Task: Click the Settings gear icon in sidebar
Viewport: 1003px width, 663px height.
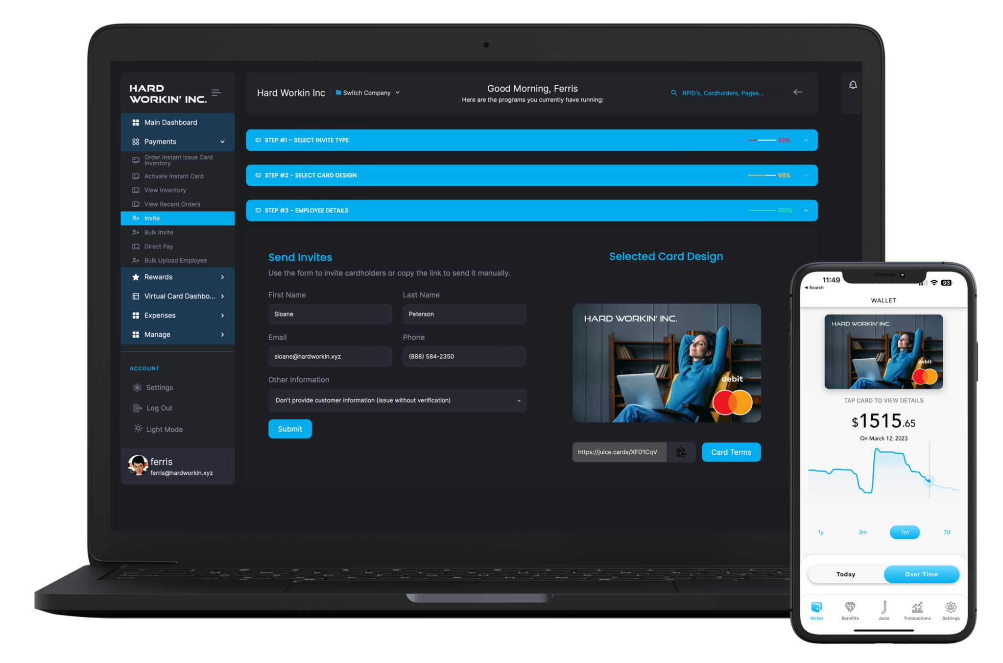Action: coord(137,388)
